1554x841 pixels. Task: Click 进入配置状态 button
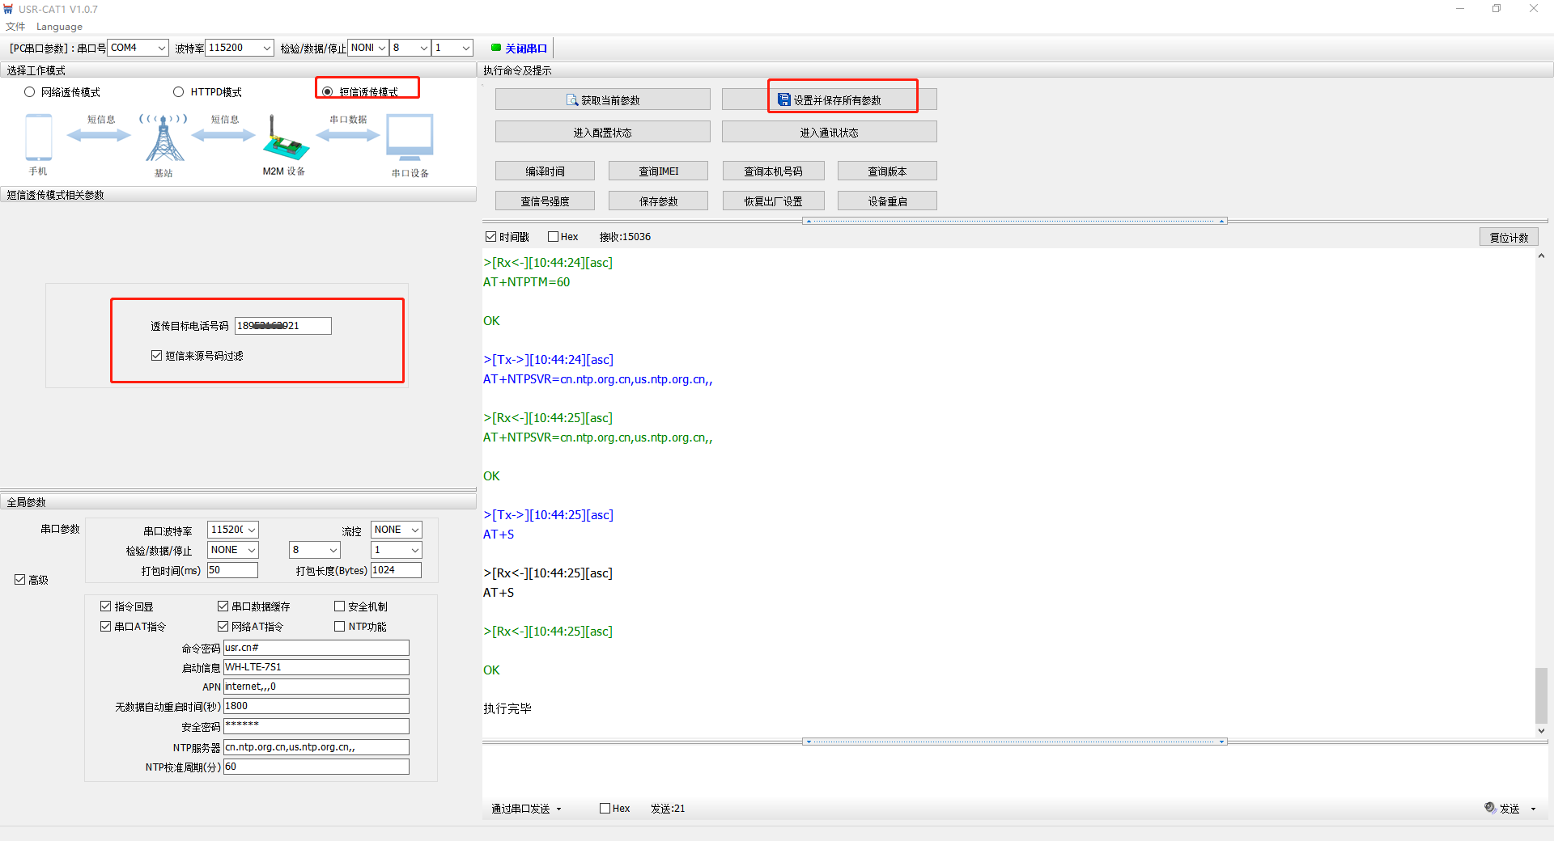coord(603,132)
